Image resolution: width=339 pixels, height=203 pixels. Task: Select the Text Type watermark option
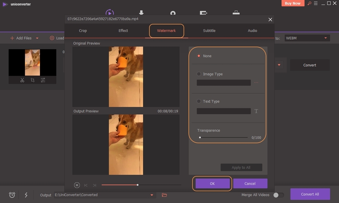(199, 102)
